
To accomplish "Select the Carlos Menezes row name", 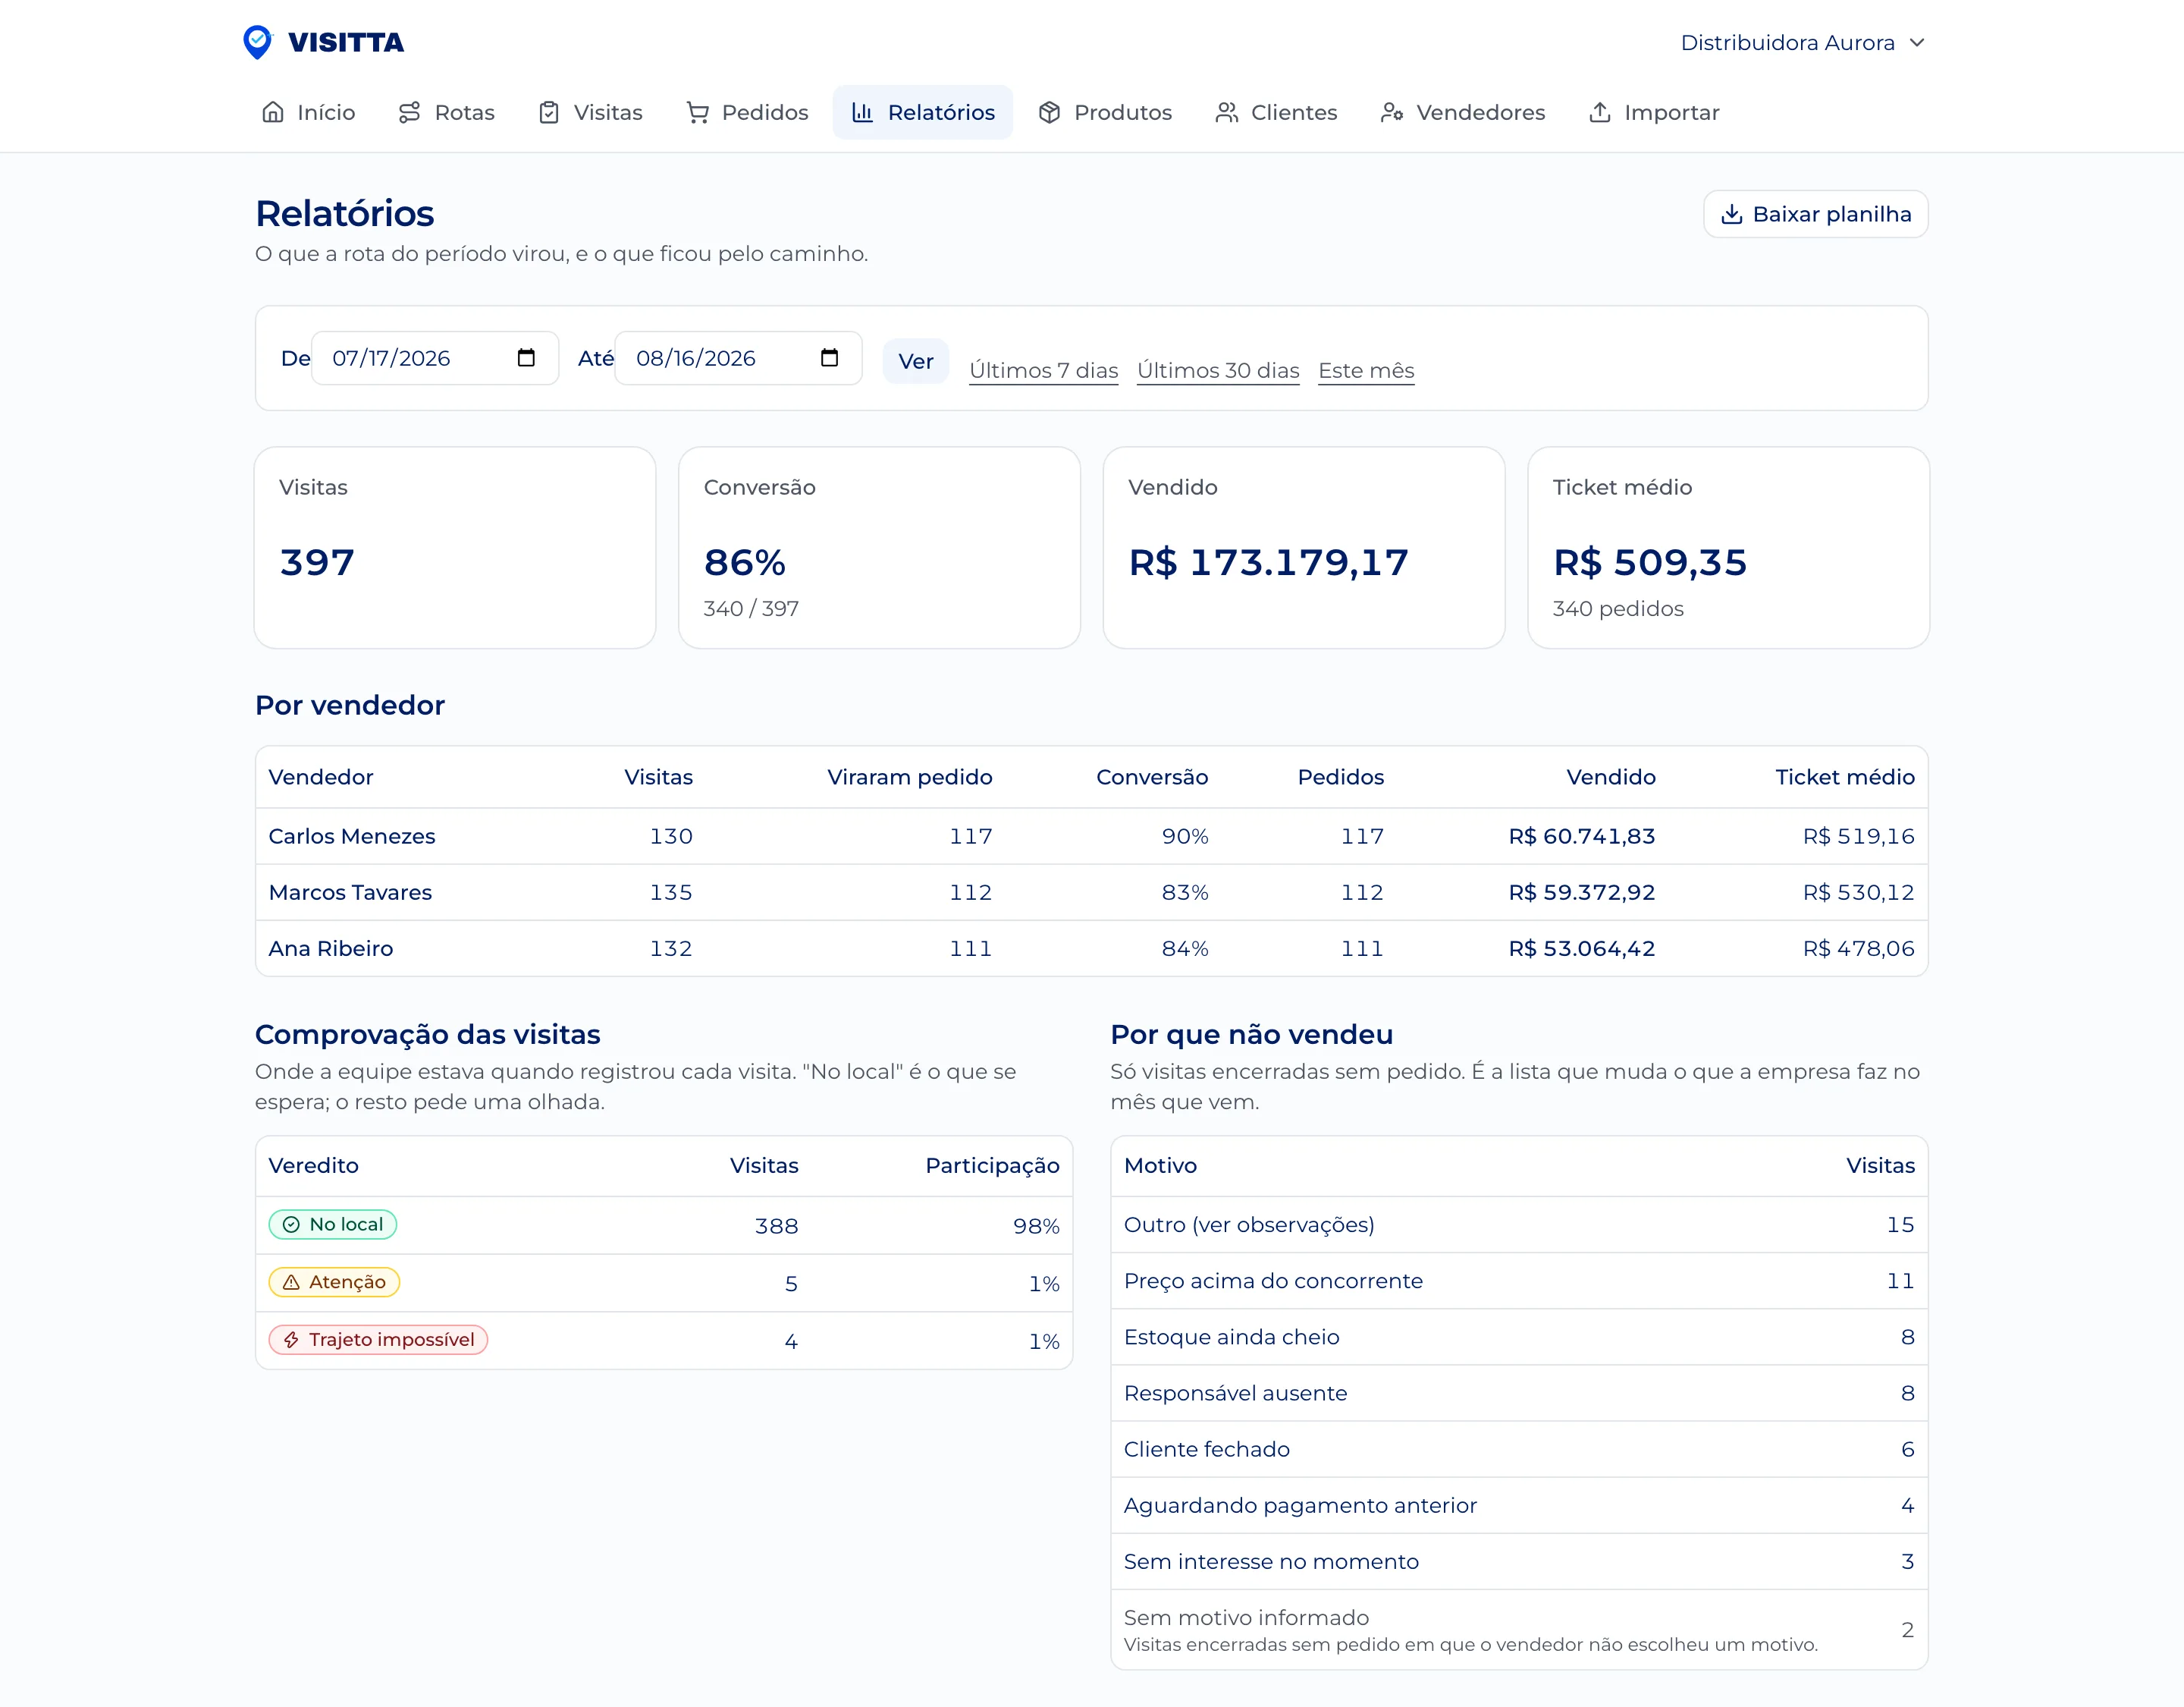I will coord(352,837).
